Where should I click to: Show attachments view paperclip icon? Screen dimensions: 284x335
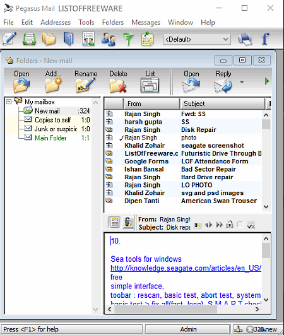pos(128,223)
